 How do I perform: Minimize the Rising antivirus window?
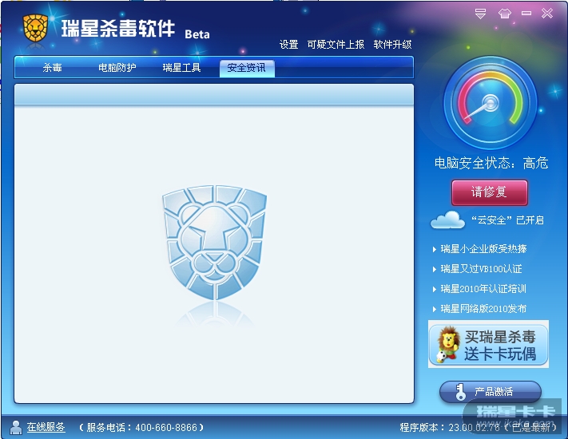click(526, 14)
